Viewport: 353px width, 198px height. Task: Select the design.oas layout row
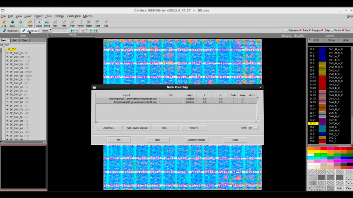tap(176, 99)
